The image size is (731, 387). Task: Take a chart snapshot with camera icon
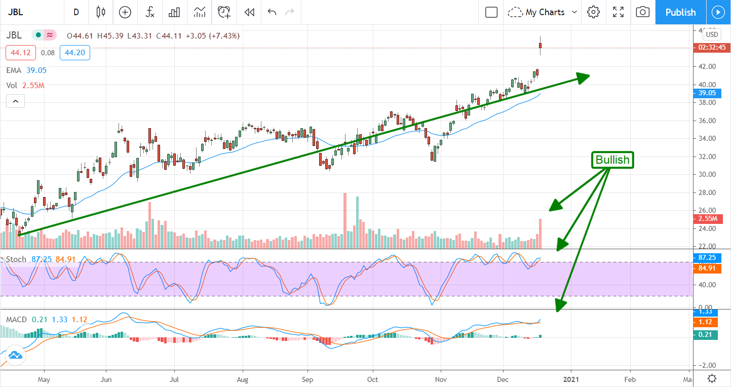point(643,12)
